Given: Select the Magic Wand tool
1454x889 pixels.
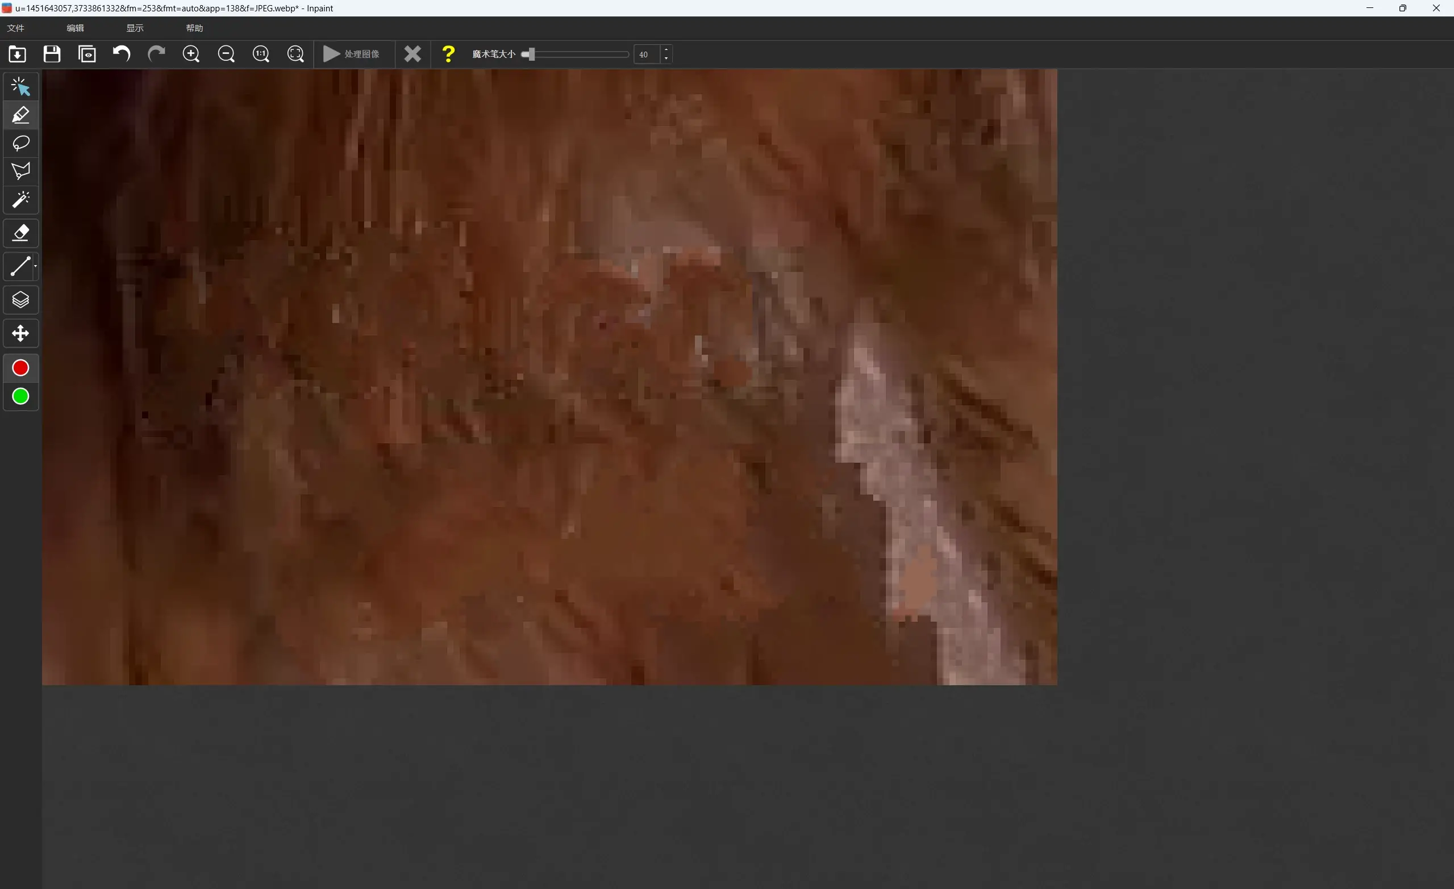Looking at the screenshot, I should 20,199.
